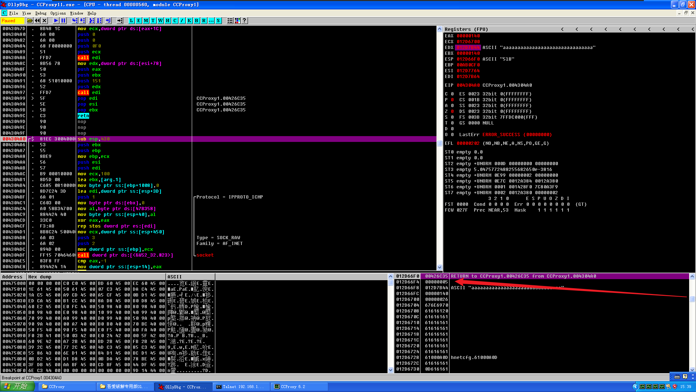The image size is (696, 392).
Task: Open help with the question mark icon
Action: coord(245,21)
